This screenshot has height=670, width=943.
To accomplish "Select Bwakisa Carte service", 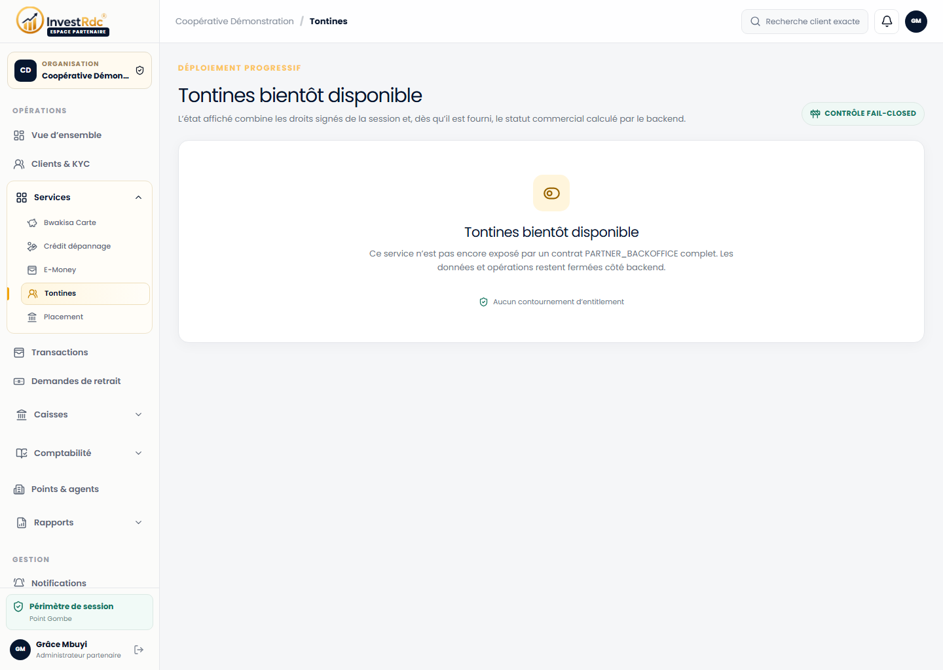I will click(85, 223).
